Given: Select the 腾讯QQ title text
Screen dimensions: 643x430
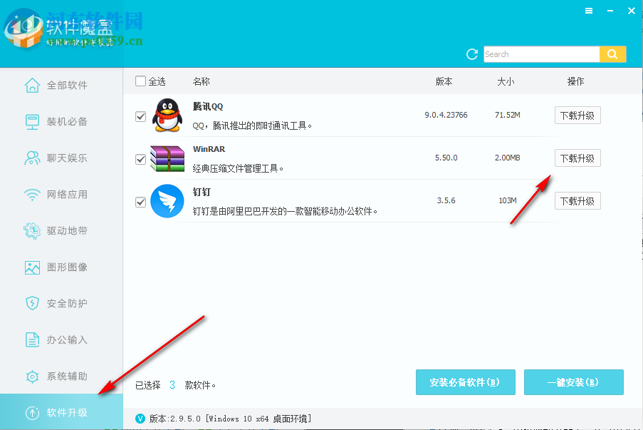Looking at the screenshot, I should click(208, 106).
